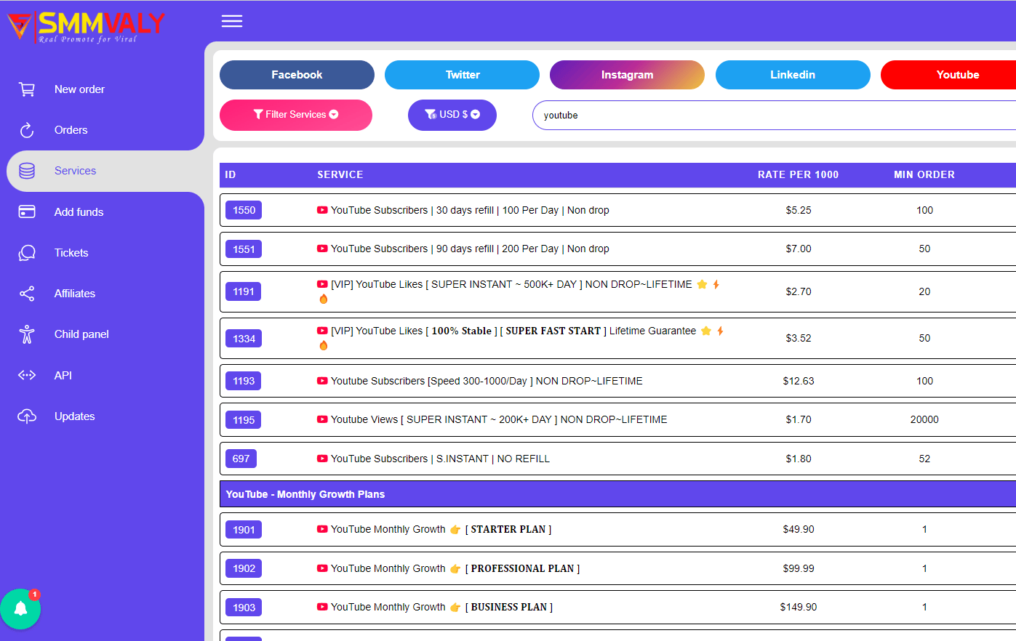The width and height of the screenshot is (1016, 641).
Task: Click the Child panel person icon
Action: pyautogui.click(x=27, y=334)
